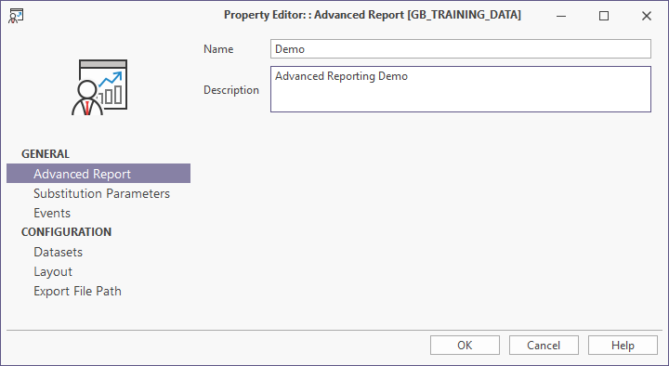Open the Export File Path page
The width and height of the screenshot is (669, 366).
[78, 292]
